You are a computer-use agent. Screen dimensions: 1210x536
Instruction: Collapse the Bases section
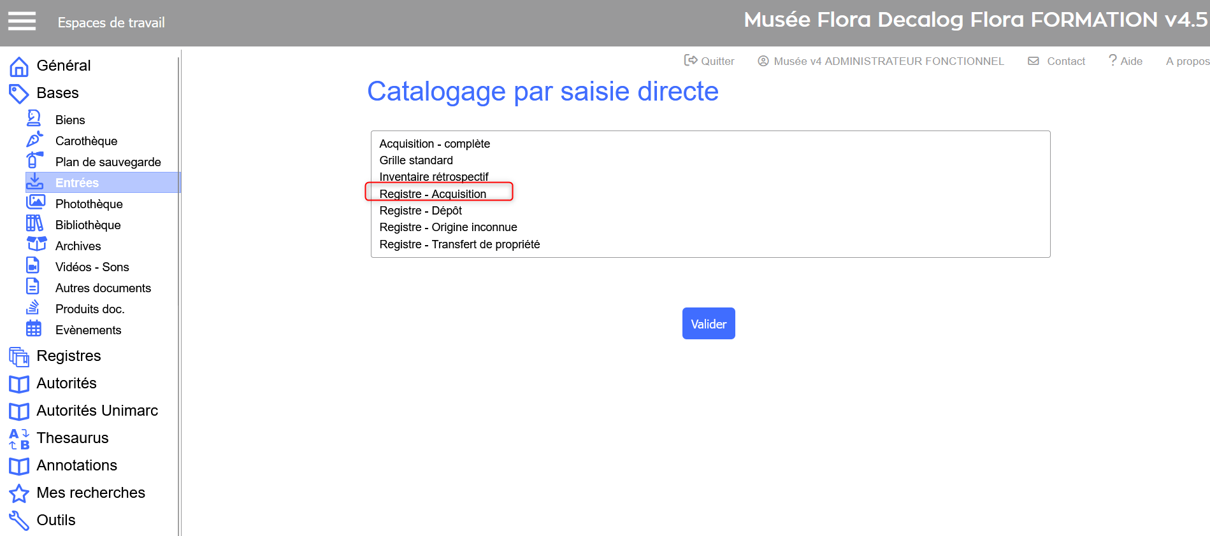coord(57,93)
